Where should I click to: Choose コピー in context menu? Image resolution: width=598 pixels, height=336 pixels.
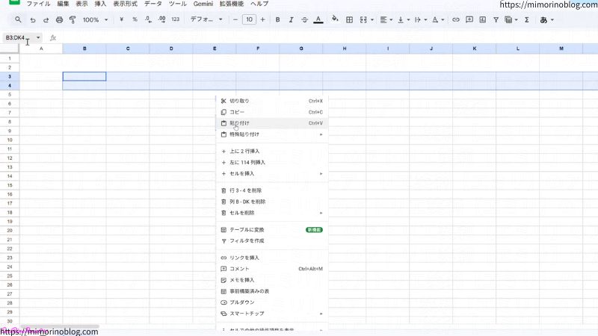point(272,112)
